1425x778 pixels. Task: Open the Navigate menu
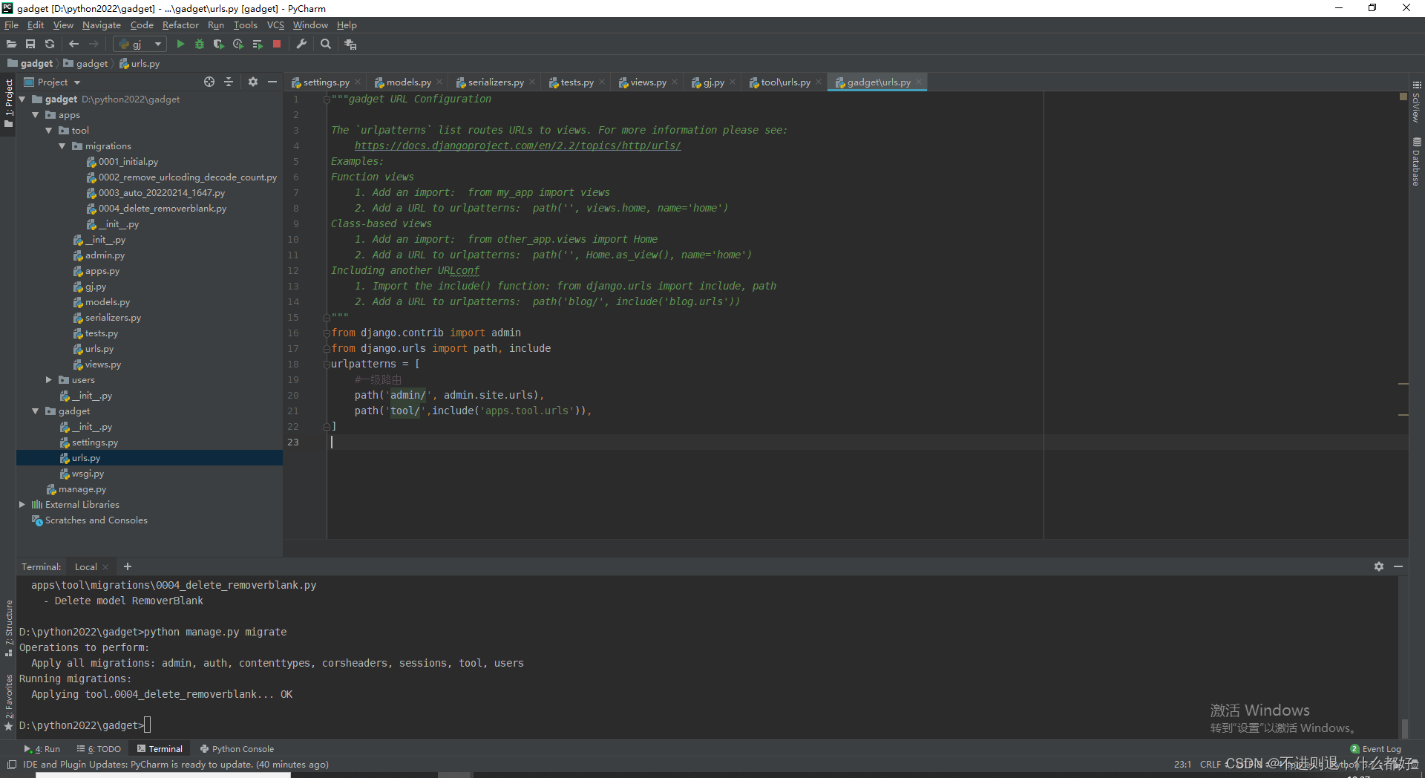pyautogui.click(x=102, y=25)
